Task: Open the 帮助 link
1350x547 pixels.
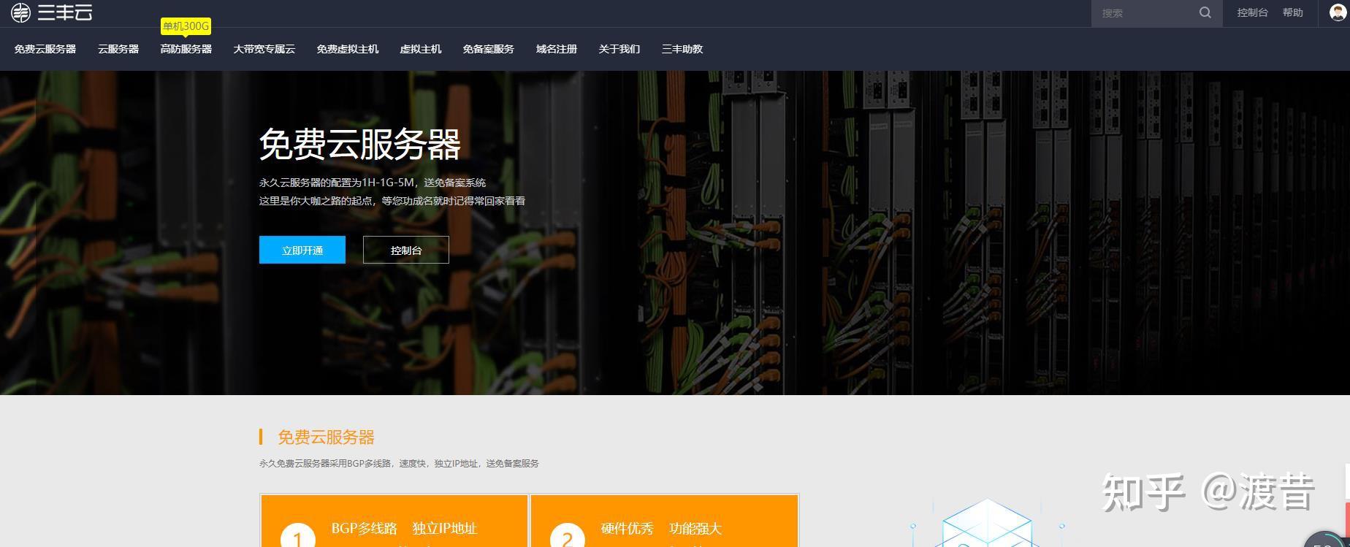Action: tap(1293, 12)
